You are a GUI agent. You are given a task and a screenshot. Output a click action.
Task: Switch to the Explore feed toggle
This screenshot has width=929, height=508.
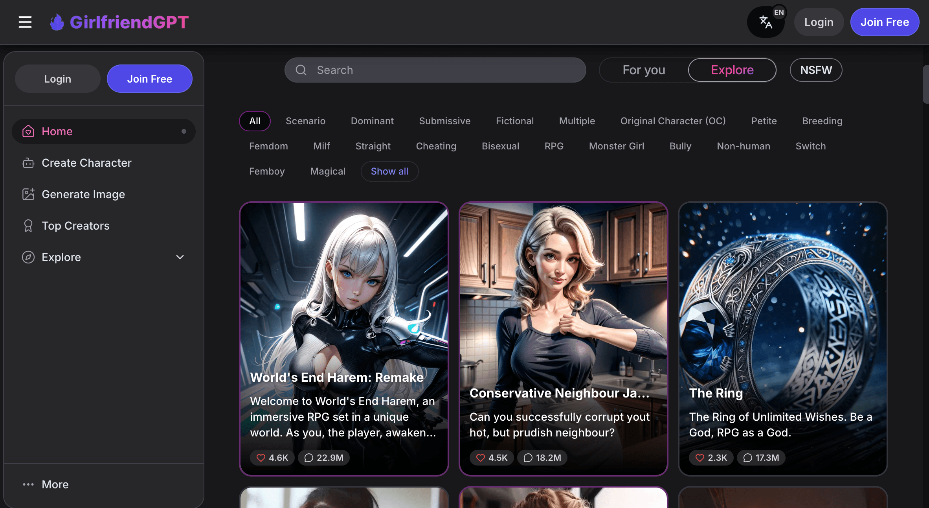732,70
